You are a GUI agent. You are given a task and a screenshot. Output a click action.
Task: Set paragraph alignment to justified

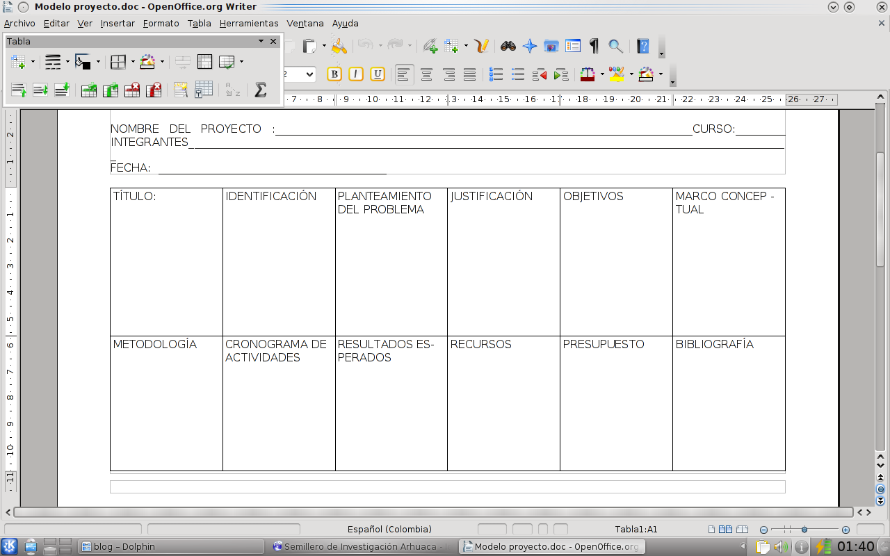(470, 74)
